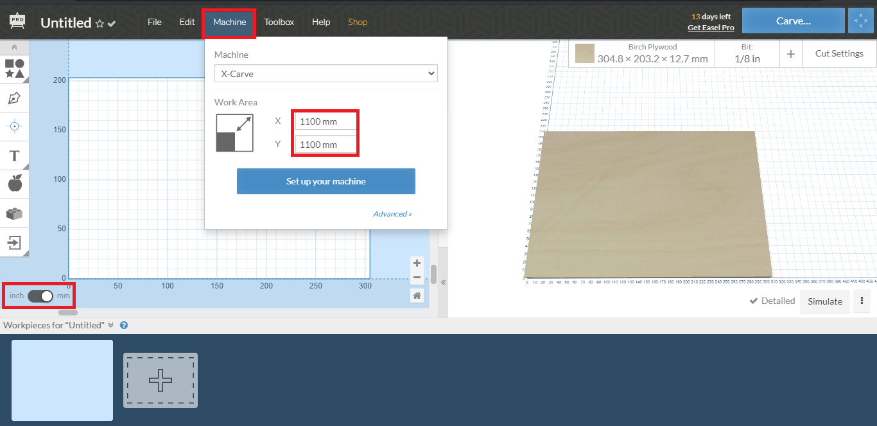Image resolution: width=877 pixels, height=426 pixels.
Task: Click the material dimensions 304.8 × 203.2 × 12.7 mm
Action: click(652, 59)
